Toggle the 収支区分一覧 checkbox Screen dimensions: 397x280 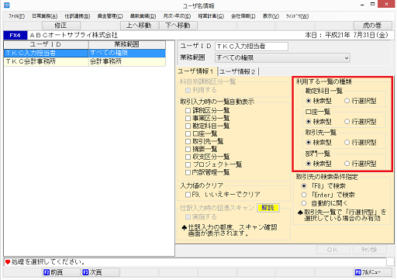[x=188, y=157]
